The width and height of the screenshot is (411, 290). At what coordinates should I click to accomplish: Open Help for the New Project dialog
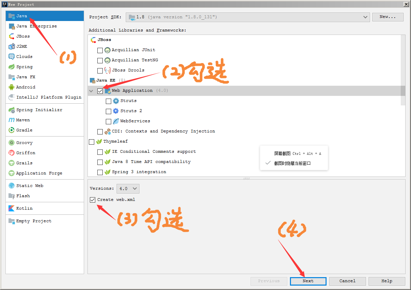387,281
